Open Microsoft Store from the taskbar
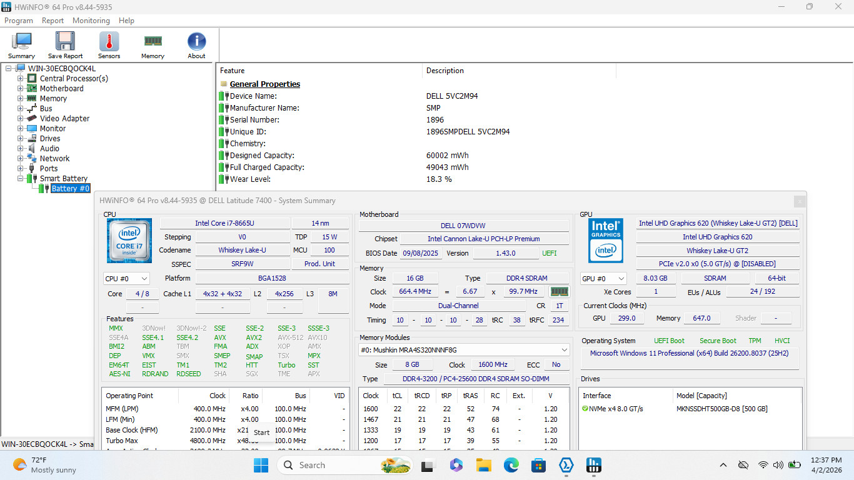854x480 pixels. (539, 465)
